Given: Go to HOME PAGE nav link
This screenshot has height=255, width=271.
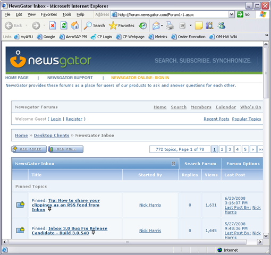Looking at the screenshot, I should 17,78.
